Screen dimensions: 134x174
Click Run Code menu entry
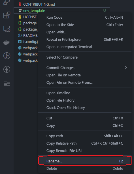click(85, 18)
